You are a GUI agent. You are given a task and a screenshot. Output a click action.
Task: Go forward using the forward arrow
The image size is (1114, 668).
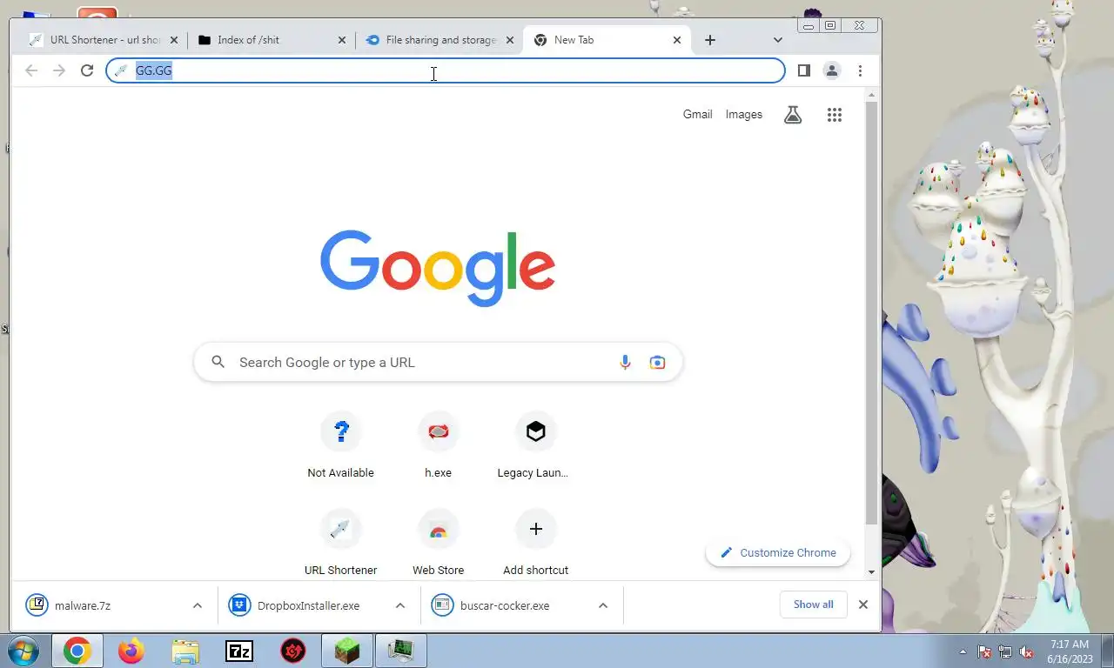click(59, 70)
